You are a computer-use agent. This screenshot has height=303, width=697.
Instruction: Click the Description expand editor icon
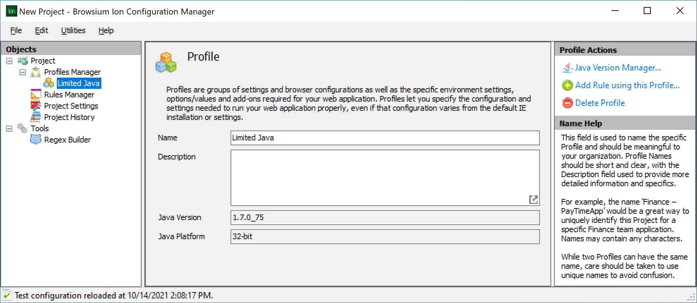pos(534,200)
